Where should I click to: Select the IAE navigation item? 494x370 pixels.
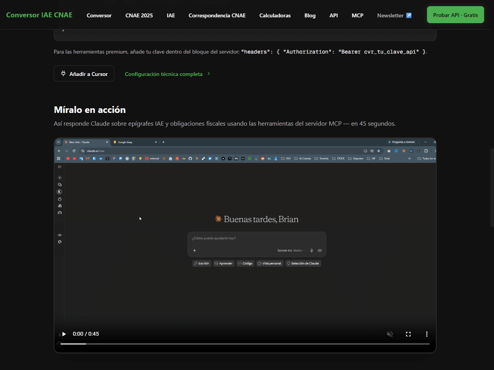pos(171,15)
